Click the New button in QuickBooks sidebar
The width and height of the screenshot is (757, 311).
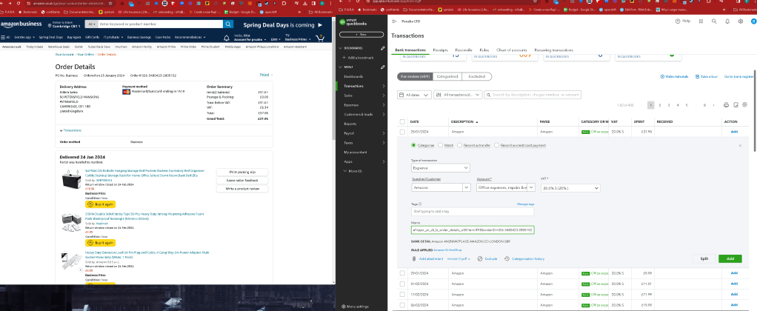pos(362,35)
